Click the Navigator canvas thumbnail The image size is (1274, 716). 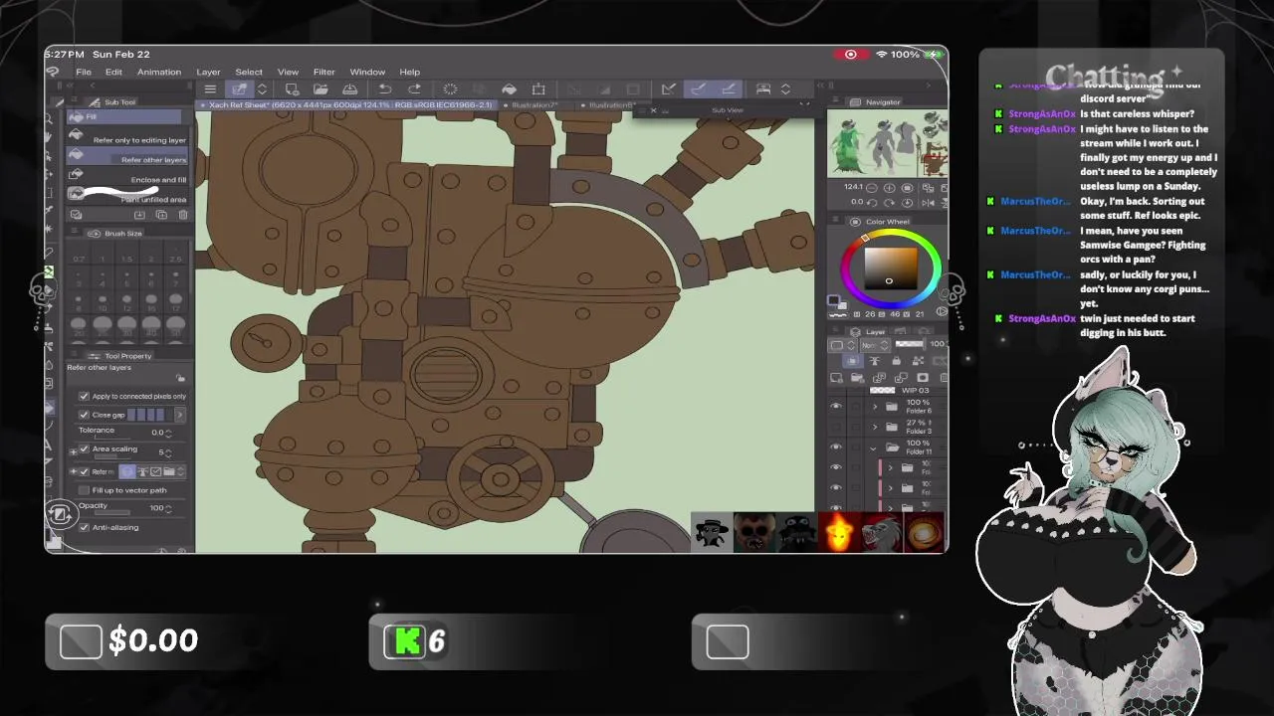pos(887,143)
